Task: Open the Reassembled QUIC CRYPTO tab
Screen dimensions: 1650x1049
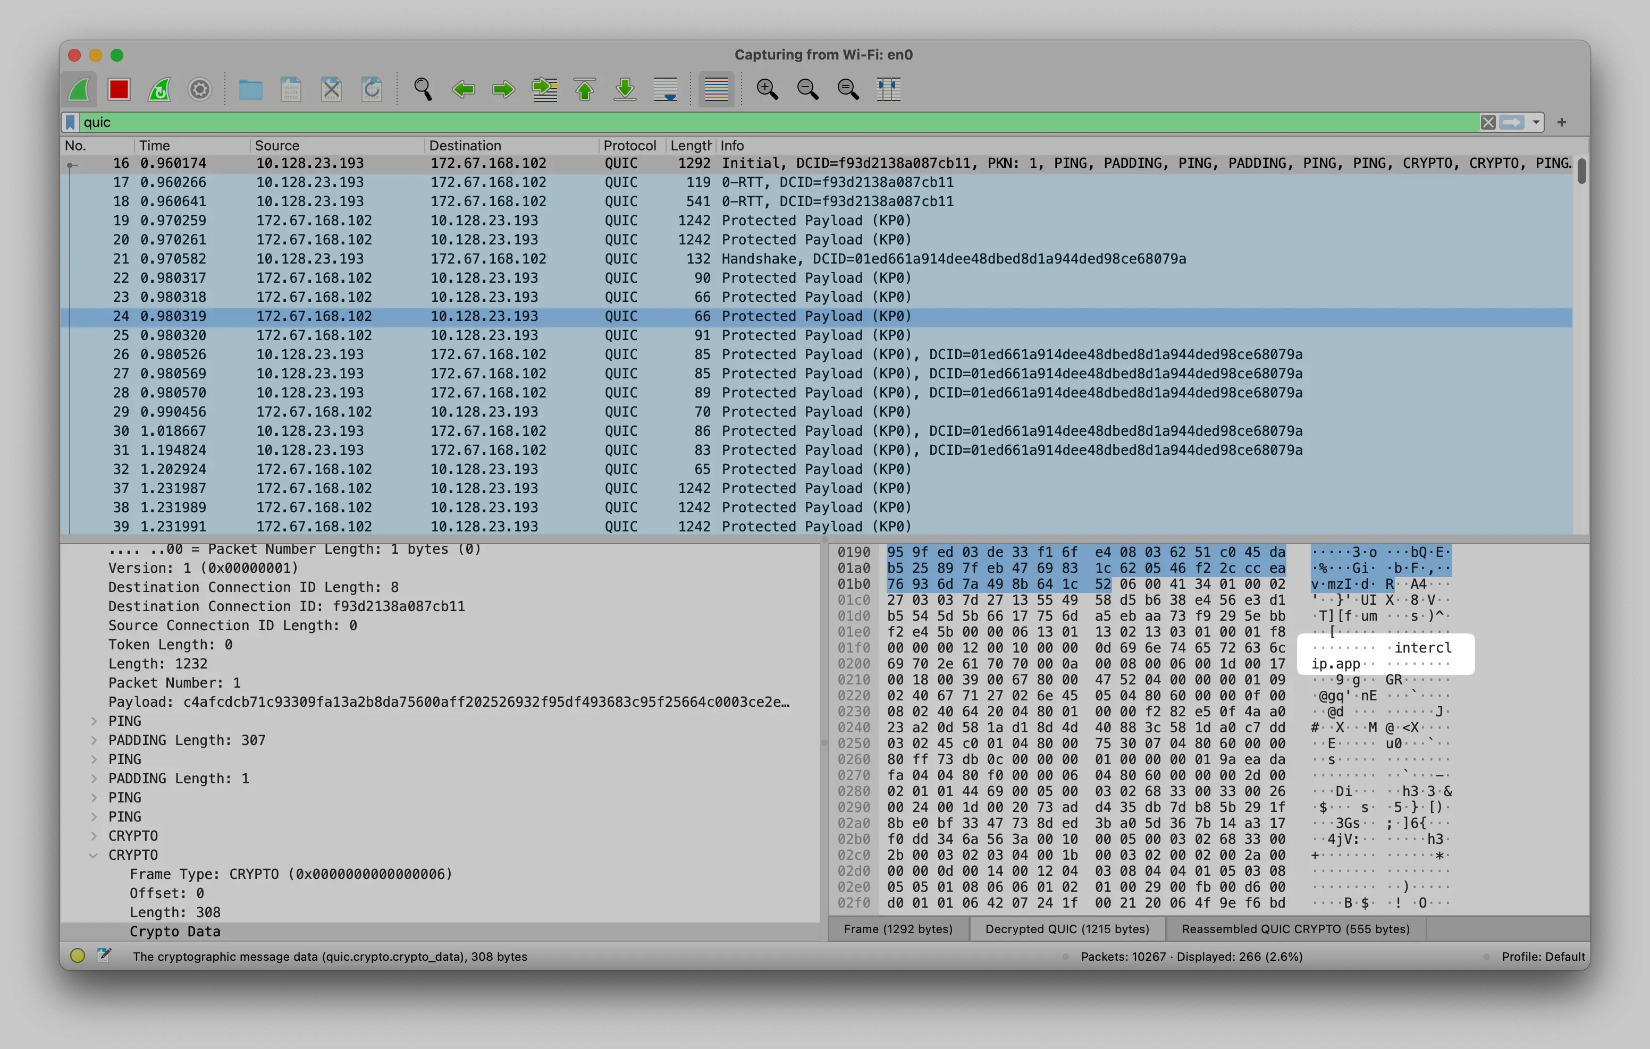Action: (x=1295, y=929)
